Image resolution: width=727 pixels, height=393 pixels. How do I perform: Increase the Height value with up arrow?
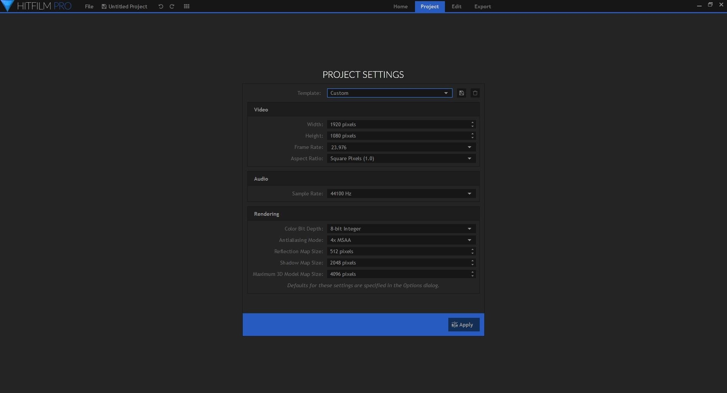click(x=473, y=134)
